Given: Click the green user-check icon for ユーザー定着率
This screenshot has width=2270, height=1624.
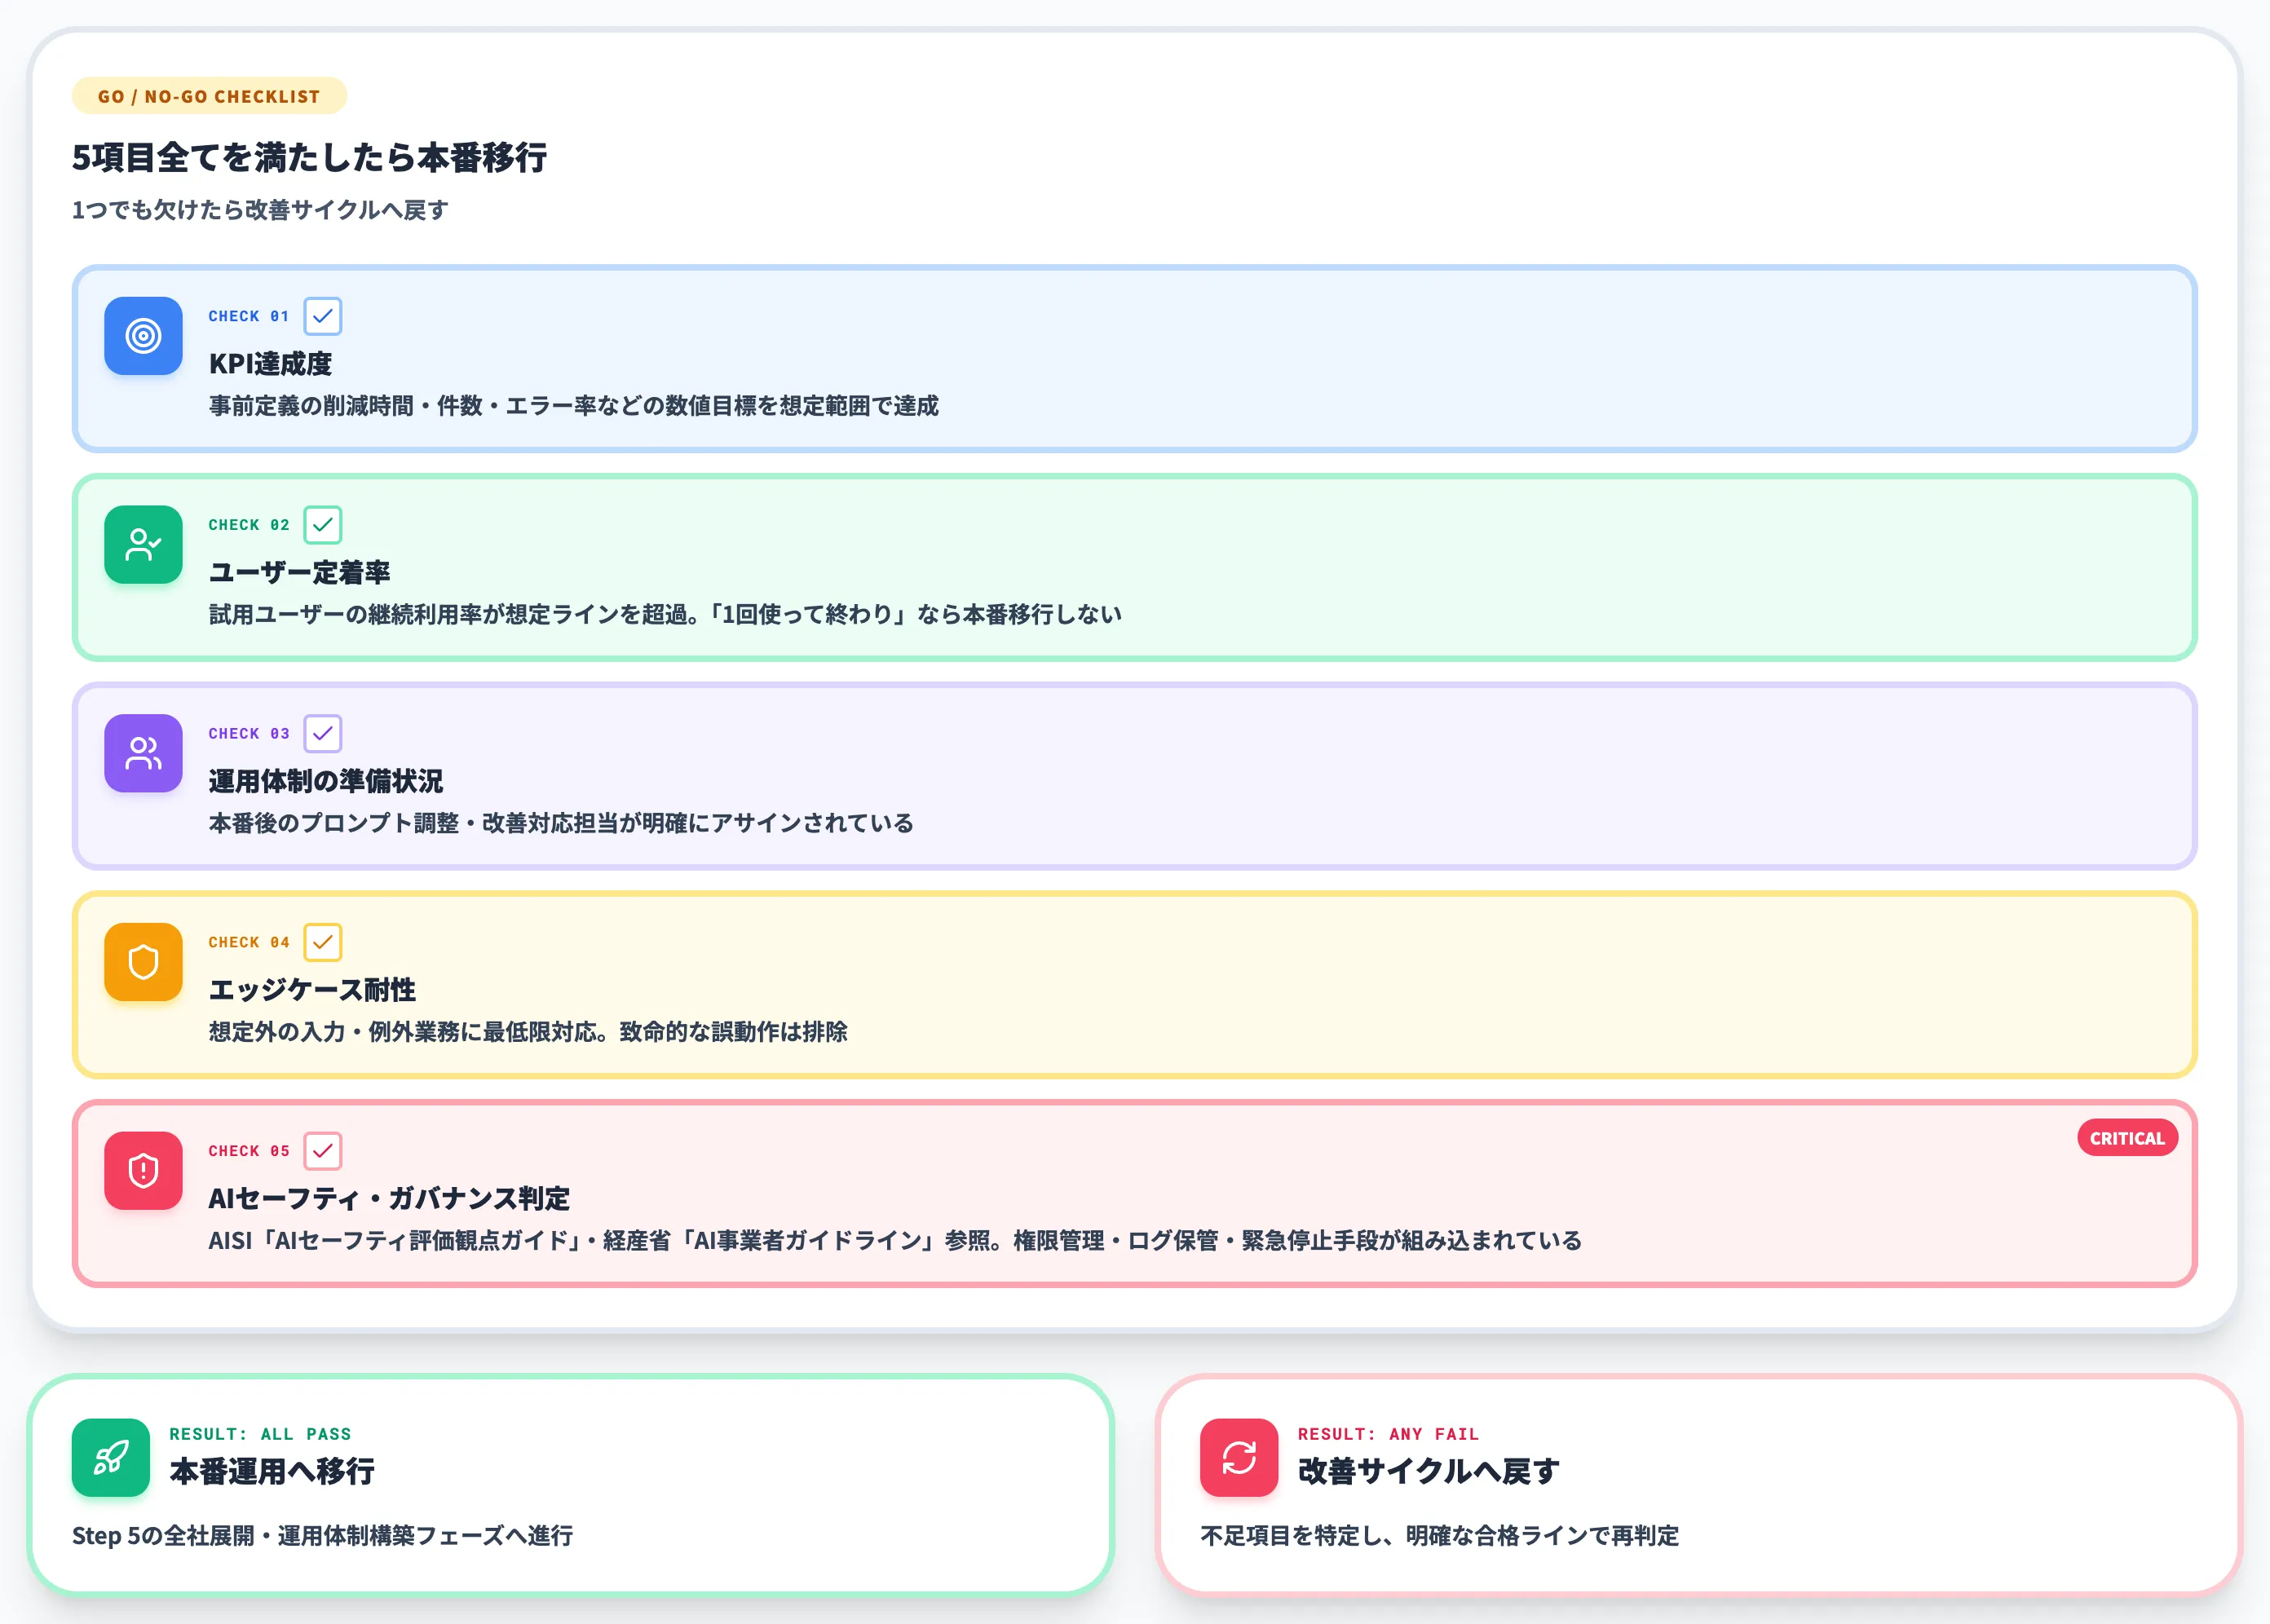Looking at the screenshot, I should click(143, 544).
